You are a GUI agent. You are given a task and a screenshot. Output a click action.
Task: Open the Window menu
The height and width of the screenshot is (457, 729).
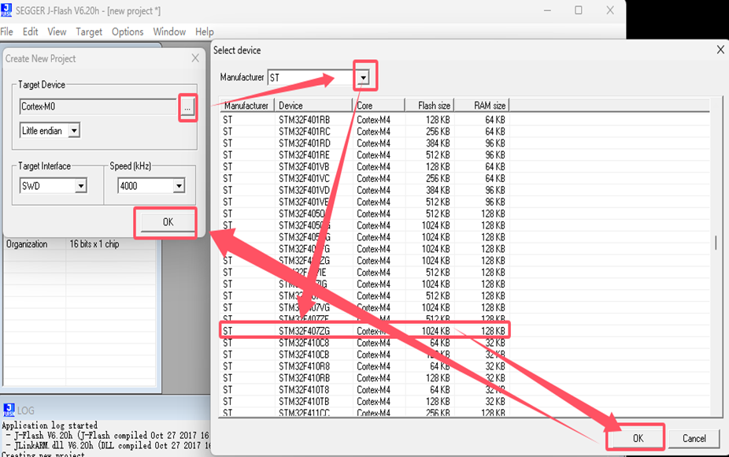[169, 32]
